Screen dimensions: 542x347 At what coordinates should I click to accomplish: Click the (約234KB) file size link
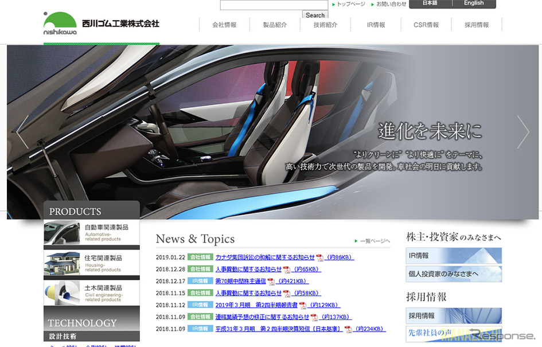click(x=370, y=329)
